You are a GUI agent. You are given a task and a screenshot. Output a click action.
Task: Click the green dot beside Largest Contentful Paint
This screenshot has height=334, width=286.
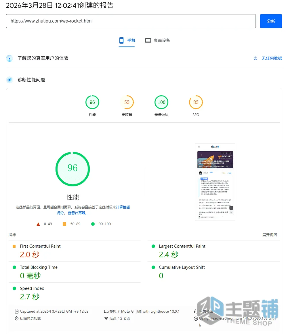(153, 246)
